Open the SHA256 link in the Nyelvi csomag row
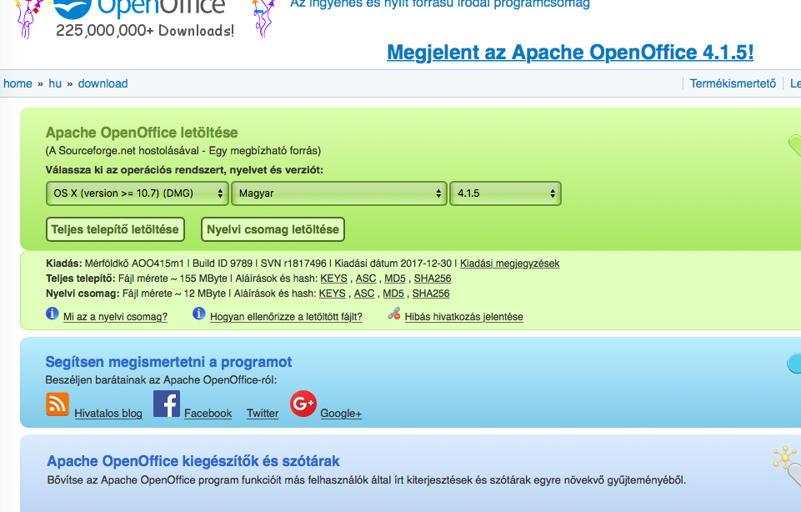801x512 pixels. pos(431,294)
